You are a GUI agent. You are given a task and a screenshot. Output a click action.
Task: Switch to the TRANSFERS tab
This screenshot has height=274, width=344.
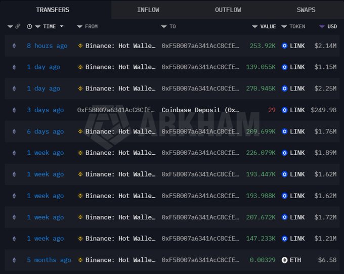(x=53, y=10)
